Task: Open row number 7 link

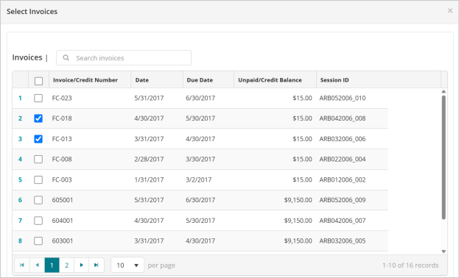Action: (x=20, y=221)
